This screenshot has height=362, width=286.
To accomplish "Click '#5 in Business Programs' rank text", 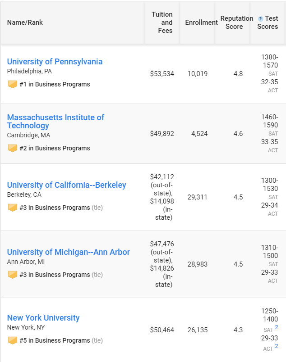I will tap(55, 340).
